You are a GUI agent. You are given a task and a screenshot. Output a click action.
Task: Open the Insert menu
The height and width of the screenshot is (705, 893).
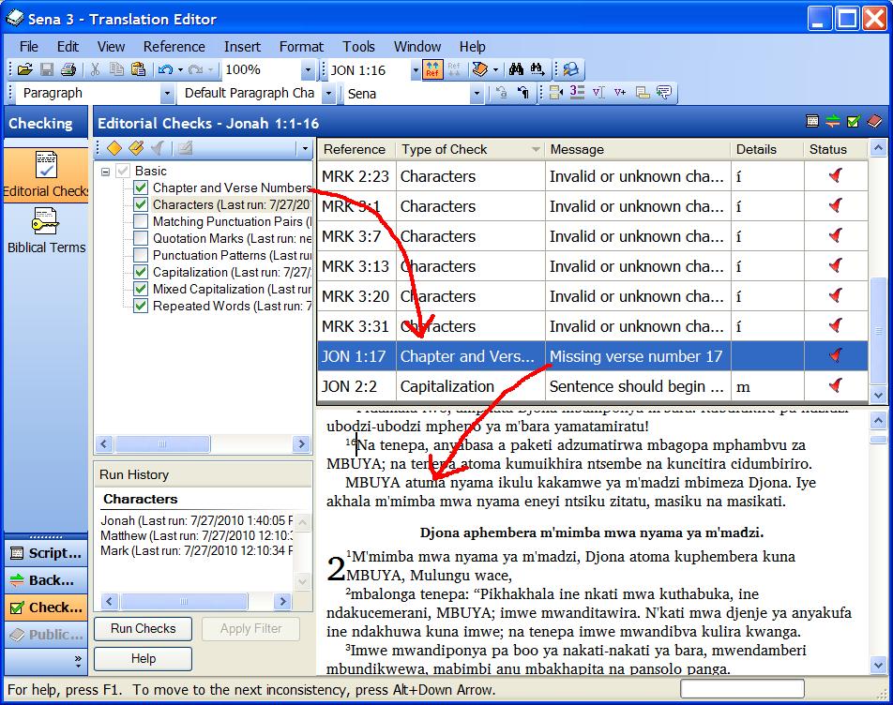(x=242, y=47)
